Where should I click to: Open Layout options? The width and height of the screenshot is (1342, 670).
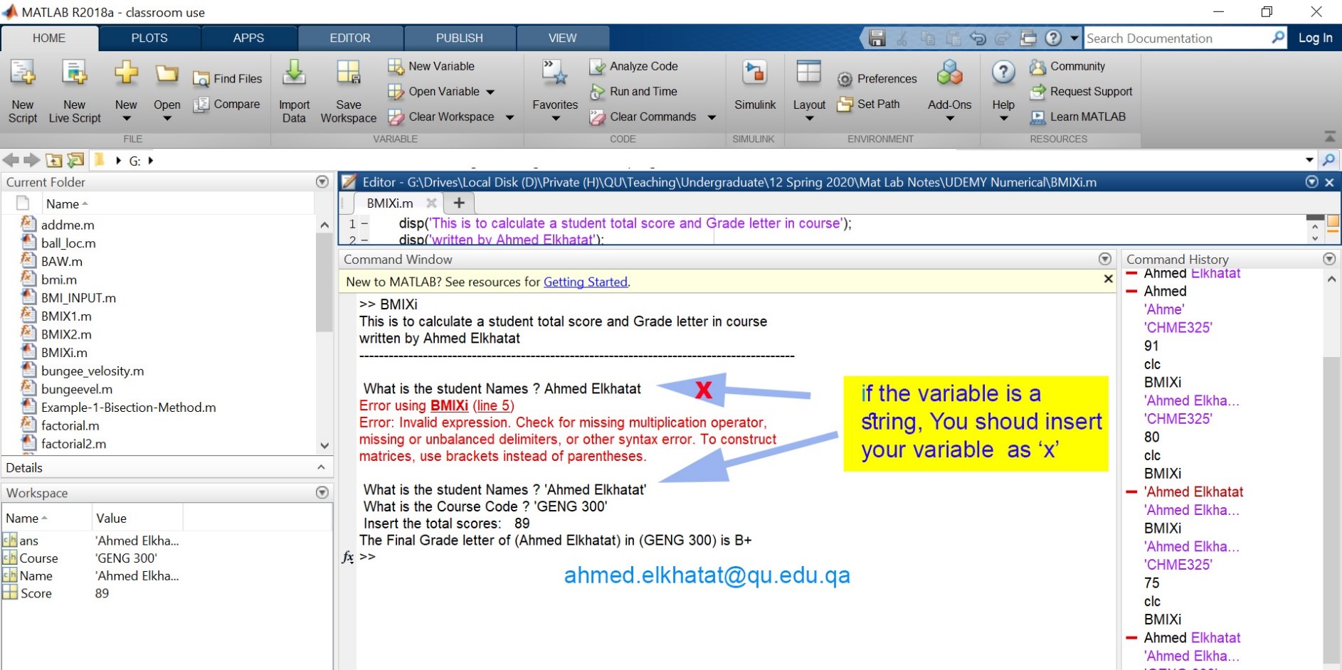tap(809, 92)
